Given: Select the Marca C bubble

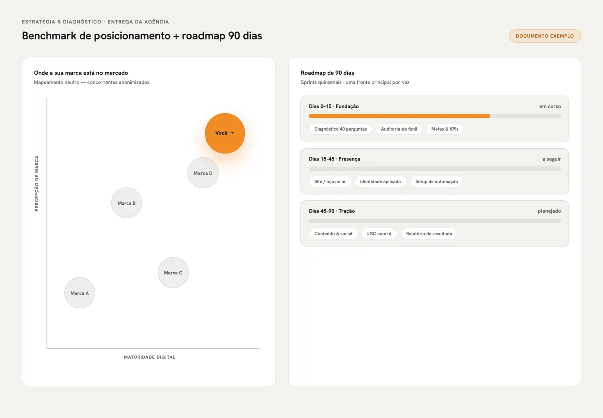Looking at the screenshot, I should (x=173, y=272).
